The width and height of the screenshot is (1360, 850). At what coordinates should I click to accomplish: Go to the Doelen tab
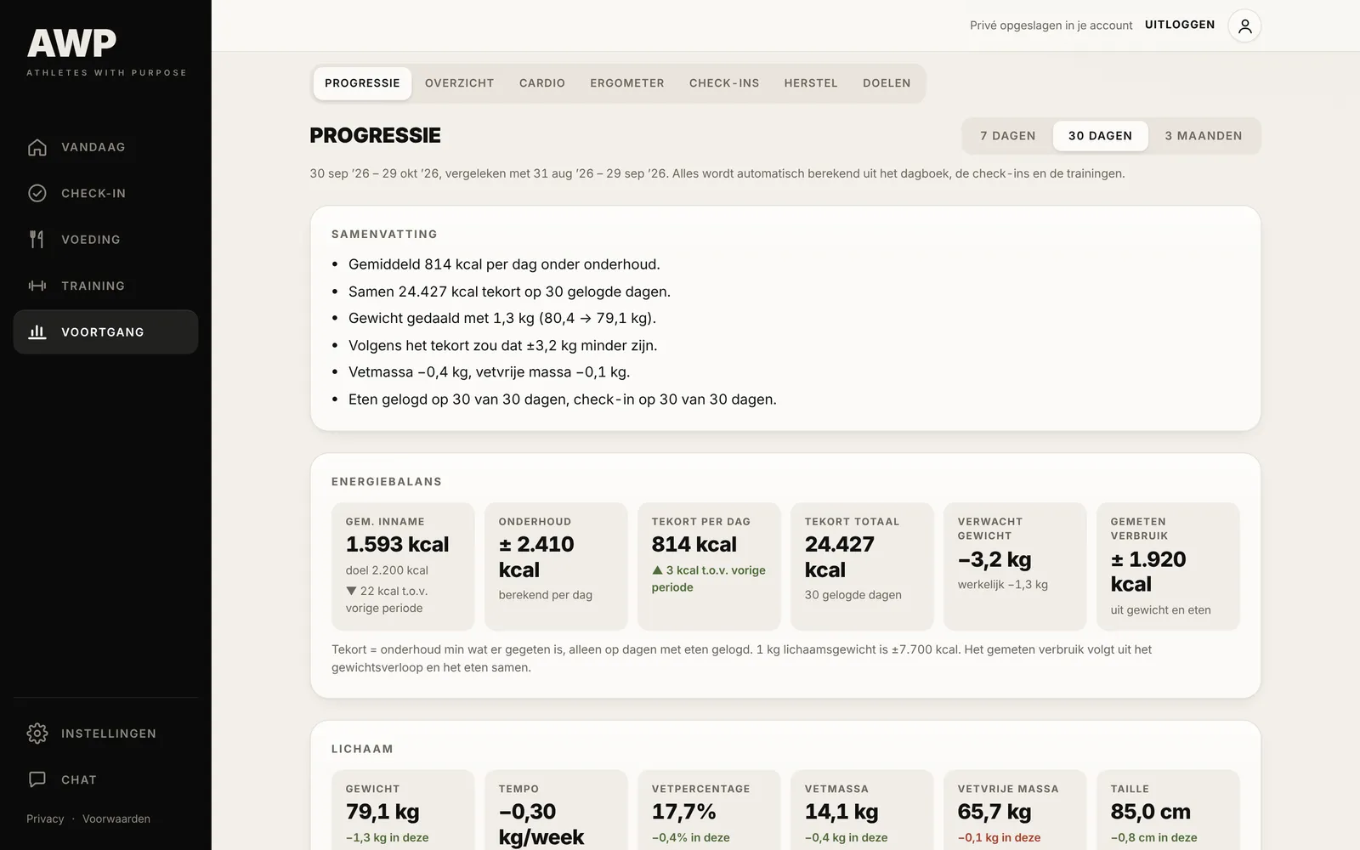click(887, 83)
